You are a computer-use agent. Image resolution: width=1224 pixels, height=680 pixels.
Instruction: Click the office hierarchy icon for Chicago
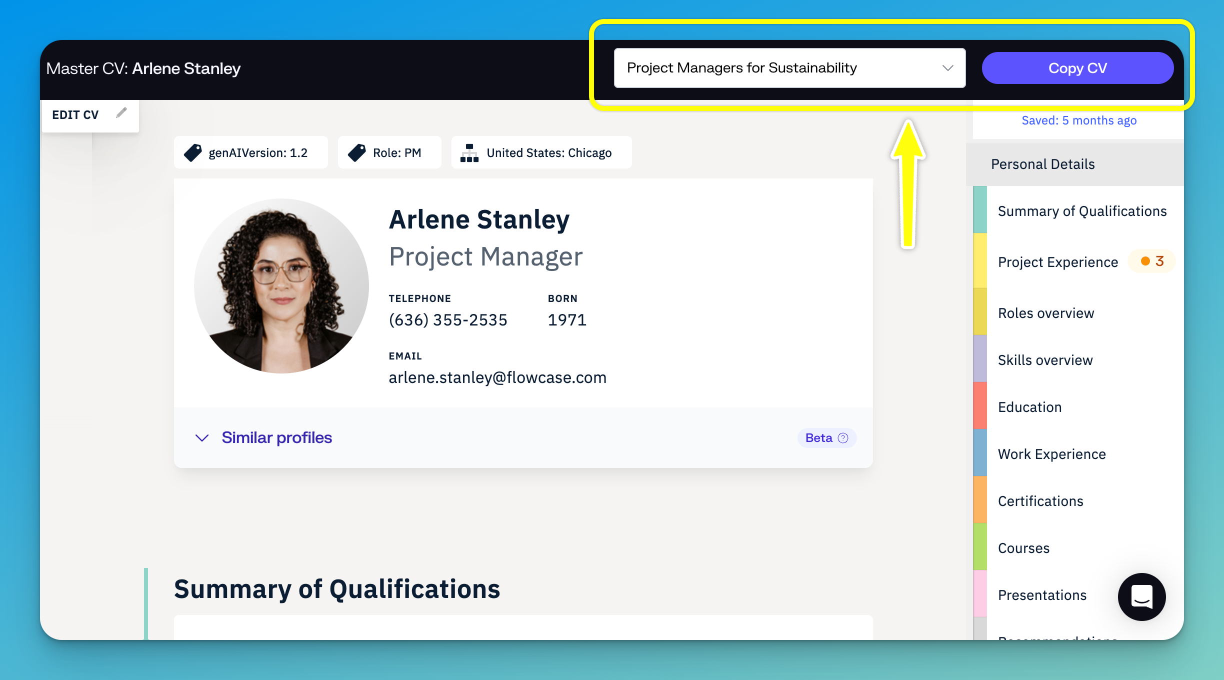click(469, 152)
